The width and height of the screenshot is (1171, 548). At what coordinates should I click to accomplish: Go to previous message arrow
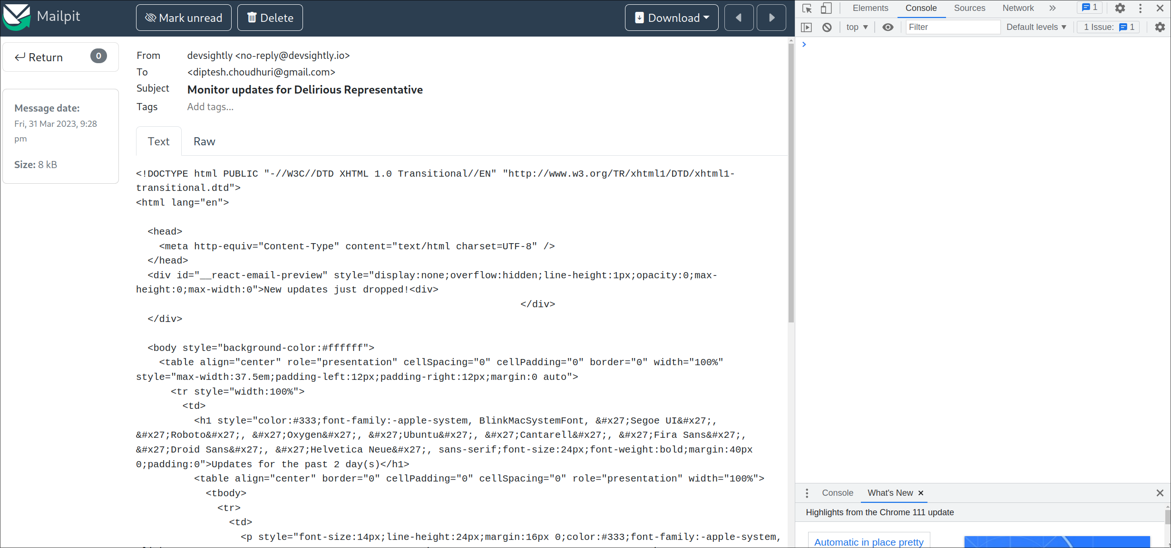[x=739, y=18]
